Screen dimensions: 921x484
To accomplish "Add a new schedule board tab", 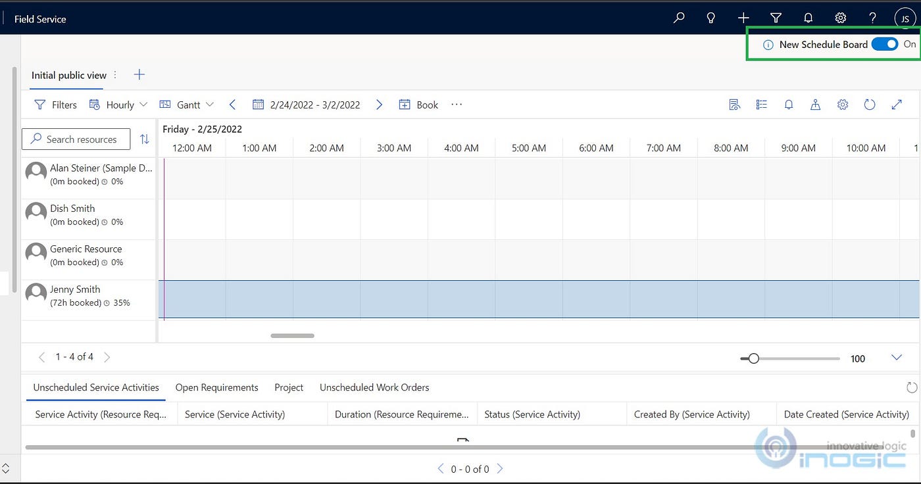I will coord(139,74).
